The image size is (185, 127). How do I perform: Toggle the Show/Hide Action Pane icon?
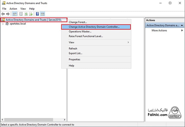[42, 14]
